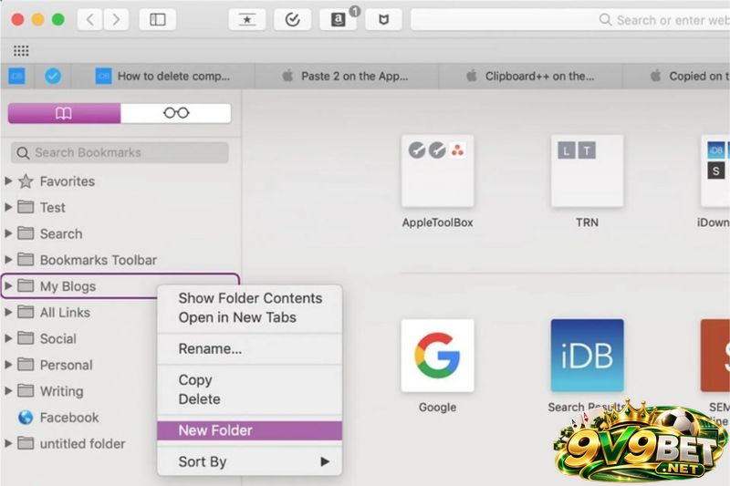Click the untitled folder icon

click(x=26, y=443)
